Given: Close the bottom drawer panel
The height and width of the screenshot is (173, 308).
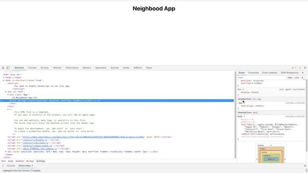Looking at the screenshot, I should click(x=305, y=166).
